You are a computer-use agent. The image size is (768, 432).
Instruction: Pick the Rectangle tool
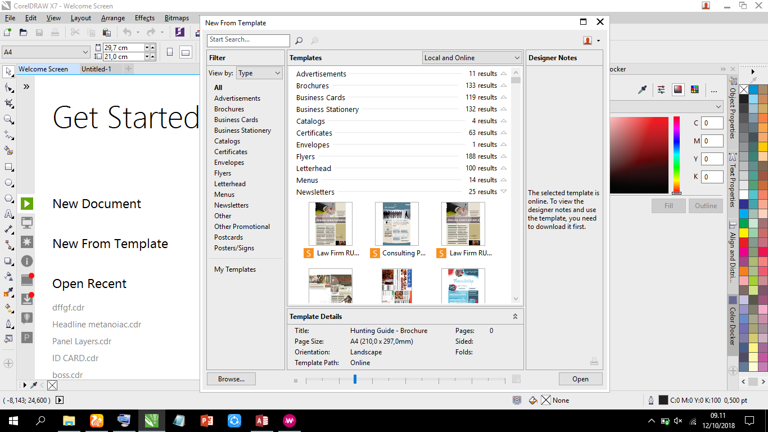pos(8,167)
